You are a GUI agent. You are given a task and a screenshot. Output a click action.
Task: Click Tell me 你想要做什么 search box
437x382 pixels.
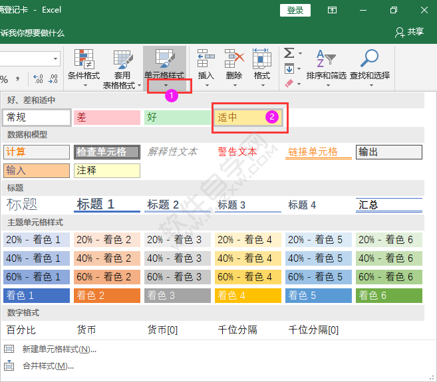click(33, 33)
